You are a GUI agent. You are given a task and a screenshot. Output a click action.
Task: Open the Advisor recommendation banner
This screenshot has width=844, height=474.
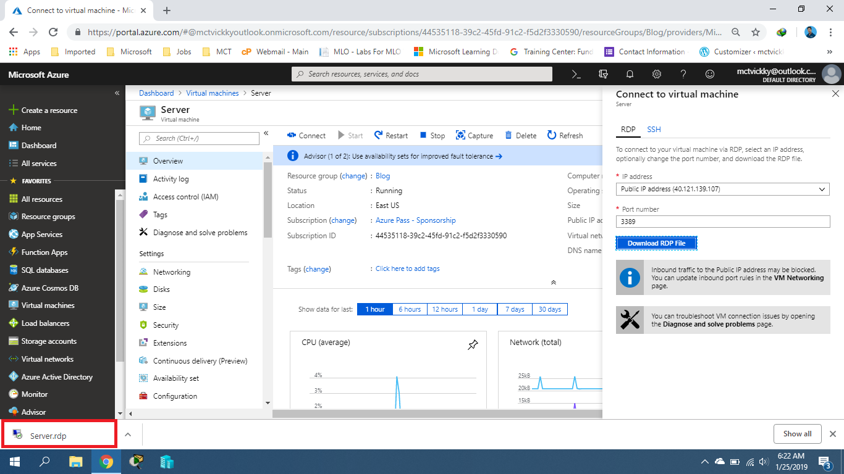[437, 156]
